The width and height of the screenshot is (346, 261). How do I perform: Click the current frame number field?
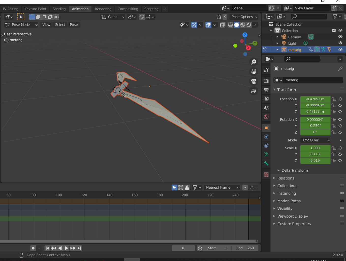point(183,248)
